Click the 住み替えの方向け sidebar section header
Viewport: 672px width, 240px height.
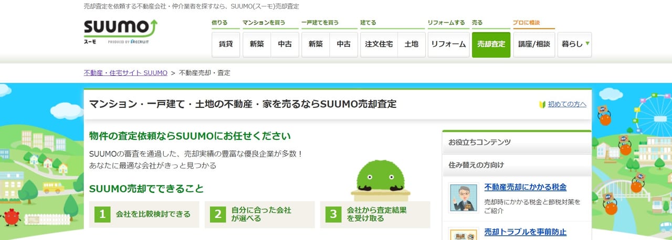[517, 165]
